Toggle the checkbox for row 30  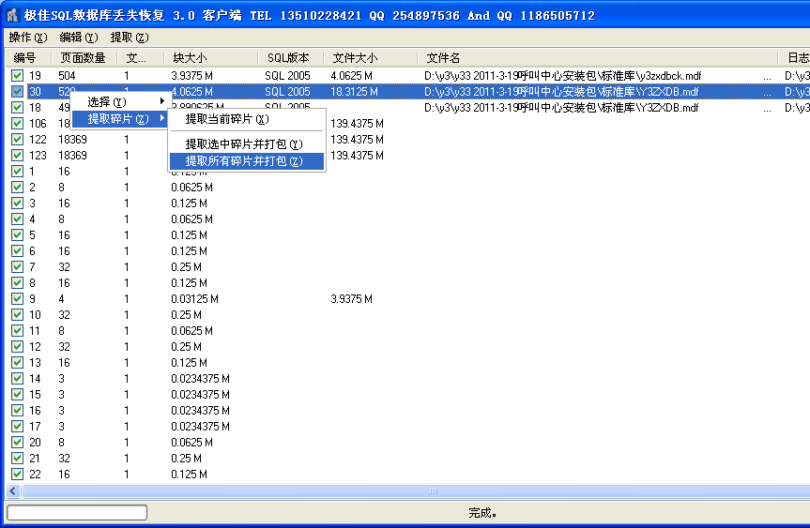point(17,91)
